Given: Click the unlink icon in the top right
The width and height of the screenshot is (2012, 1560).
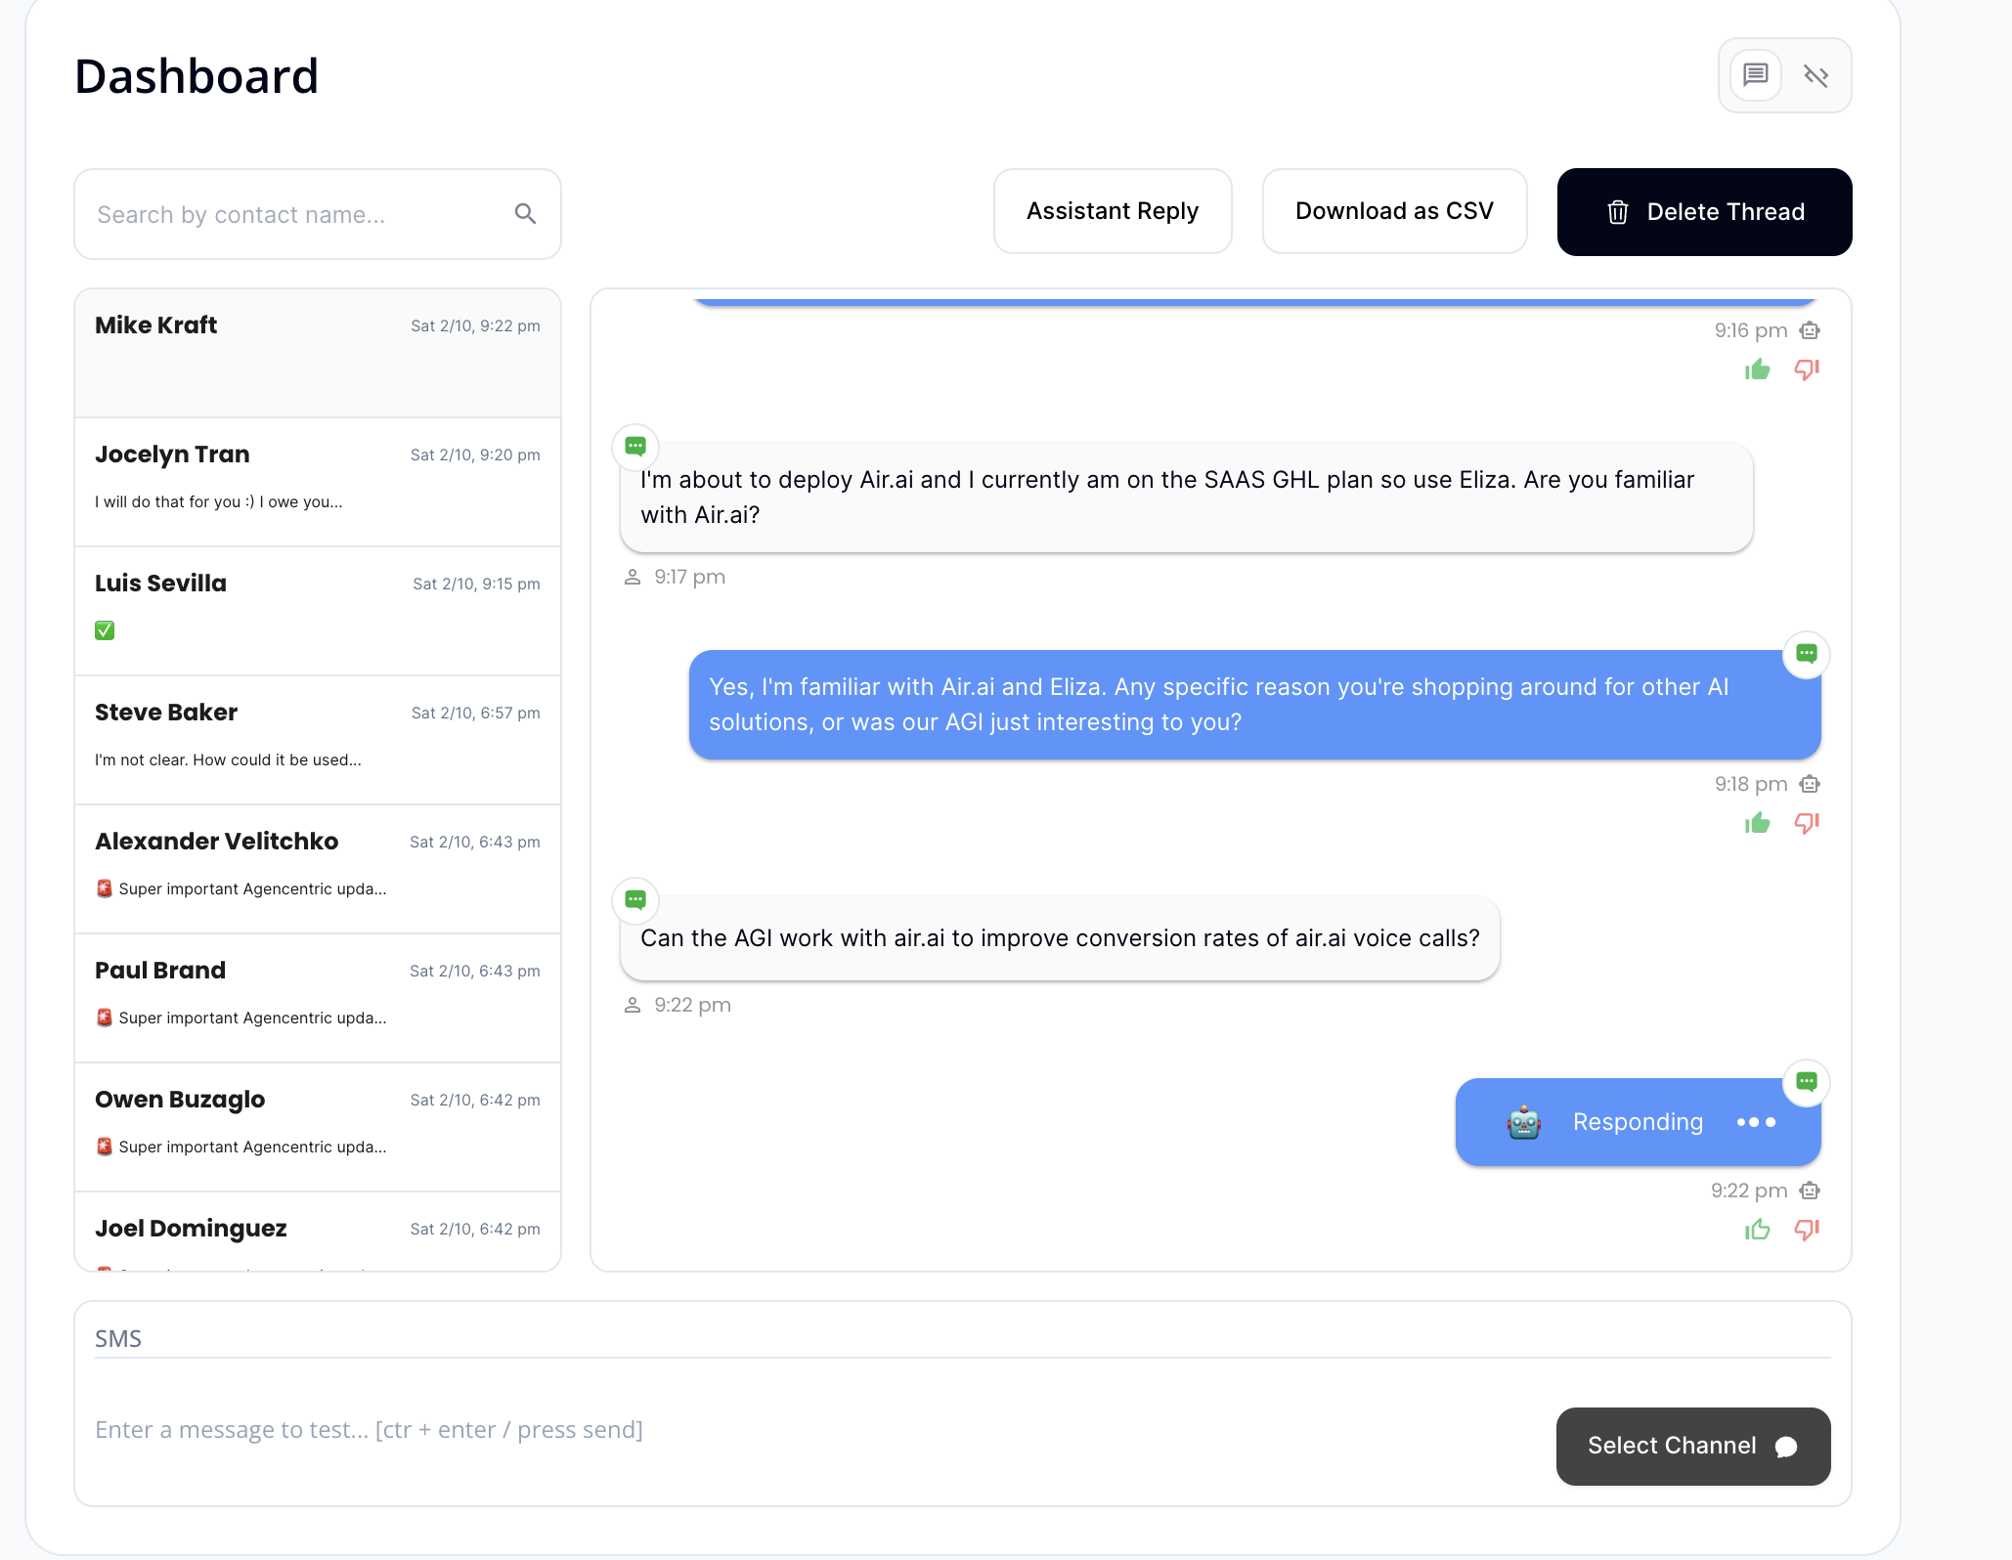Looking at the screenshot, I should point(1816,74).
